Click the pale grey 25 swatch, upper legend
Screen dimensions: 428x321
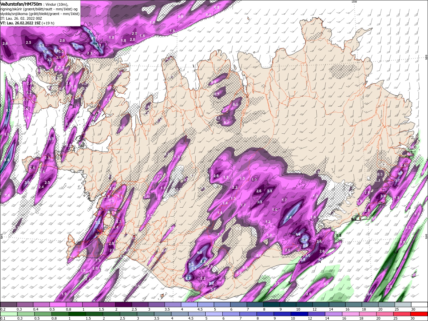pos(403,305)
